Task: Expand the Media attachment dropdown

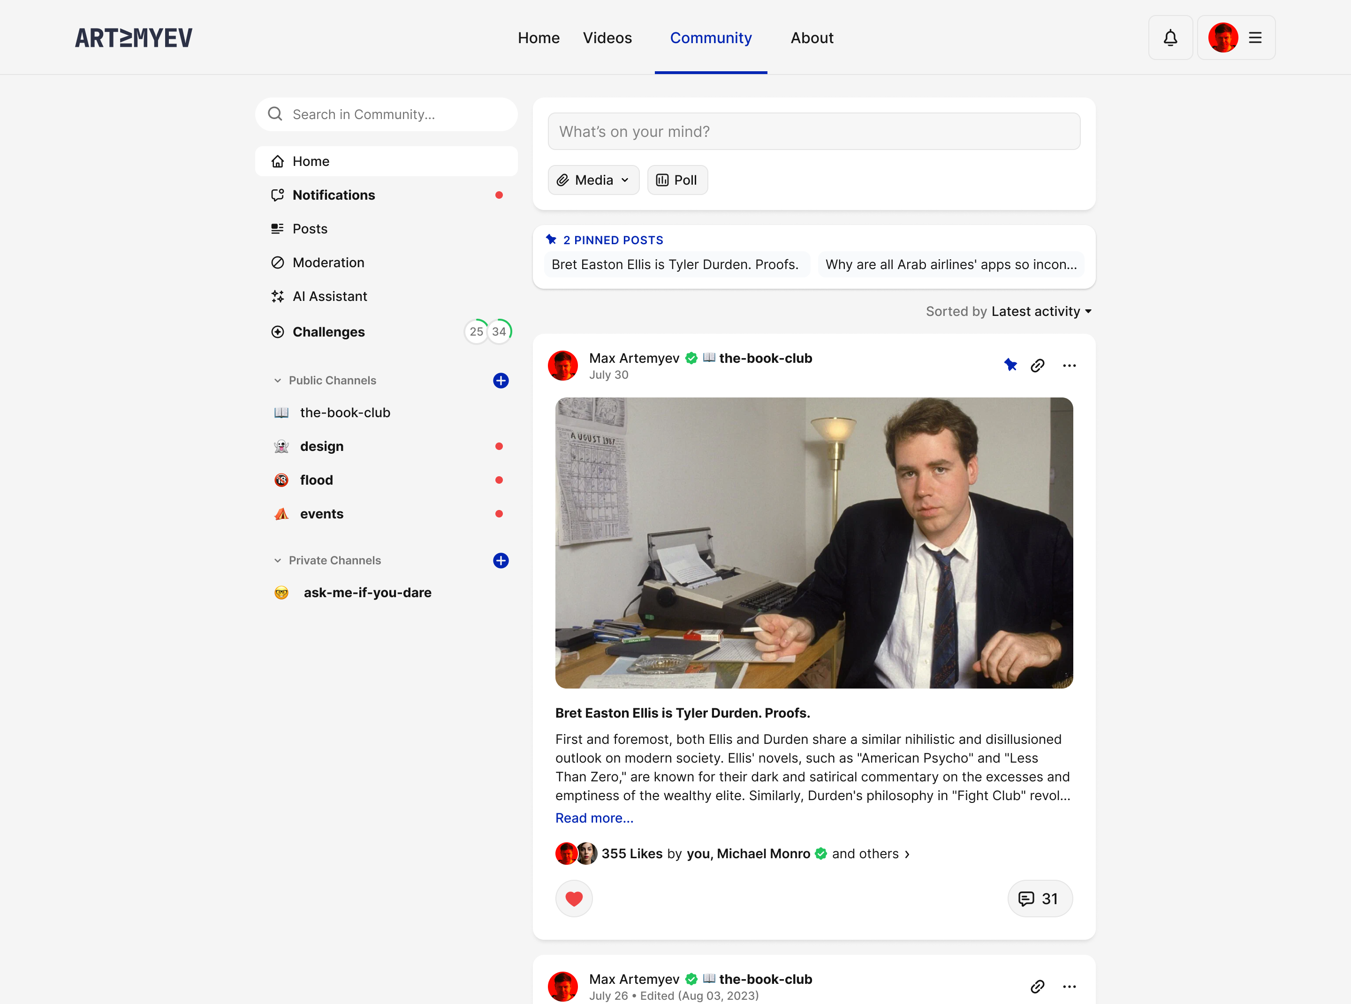Action: 593,180
